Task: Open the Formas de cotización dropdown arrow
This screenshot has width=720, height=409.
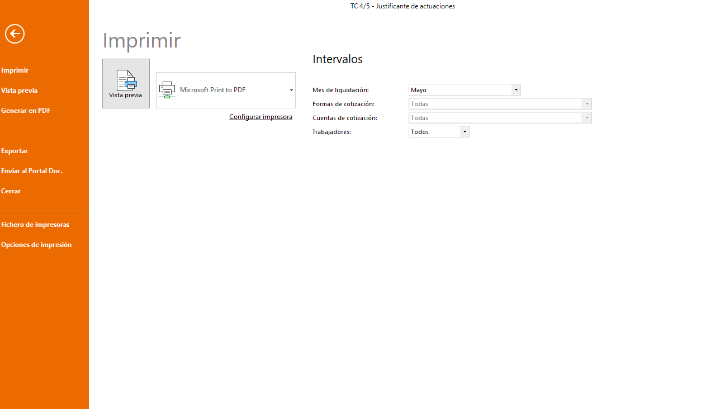Action: point(586,104)
